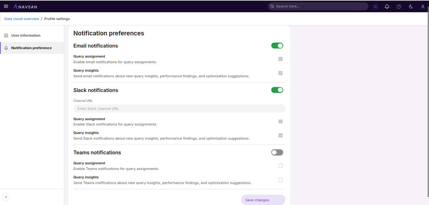The width and height of the screenshot is (429, 205).
Task: Check Query insights under Teams notifications
Action: (280, 180)
